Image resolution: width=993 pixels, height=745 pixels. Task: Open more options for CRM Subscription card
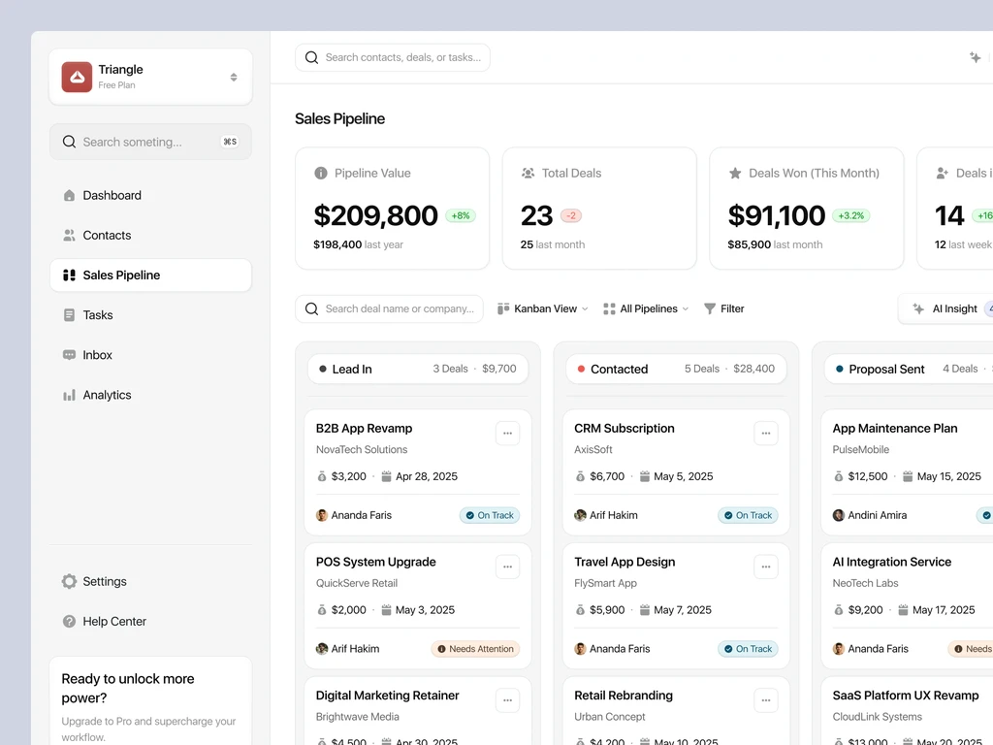[x=766, y=434]
